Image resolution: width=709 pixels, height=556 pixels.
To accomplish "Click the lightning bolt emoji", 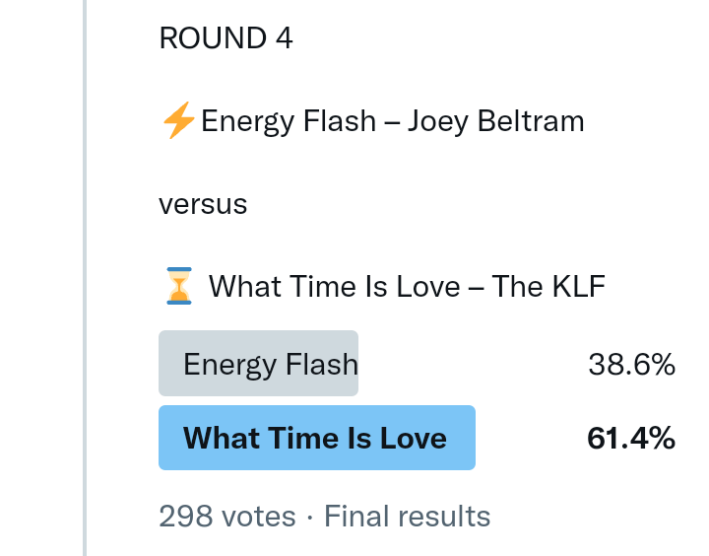I will tap(178, 121).
